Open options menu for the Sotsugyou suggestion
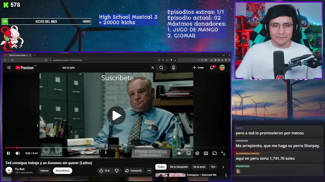 [226, 175]
